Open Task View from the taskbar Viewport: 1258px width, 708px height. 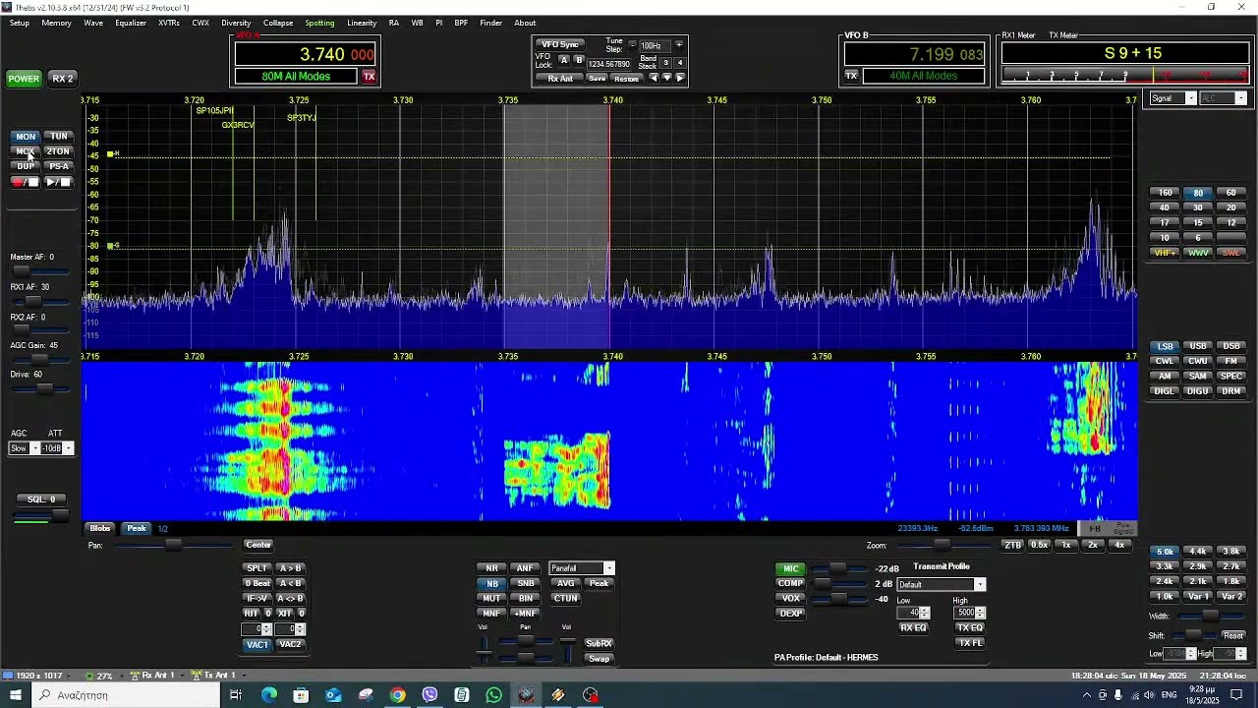(x=236, y=695)
